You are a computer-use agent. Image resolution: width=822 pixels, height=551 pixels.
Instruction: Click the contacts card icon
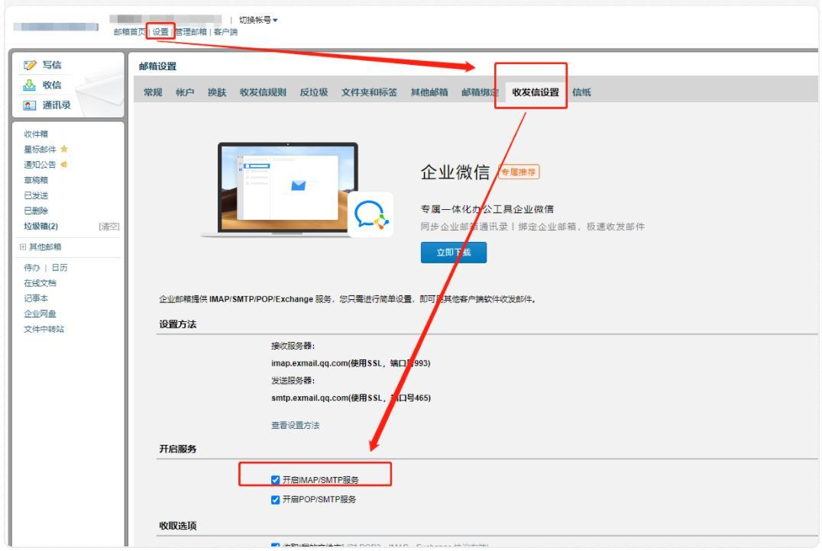(x=29, y=105)
